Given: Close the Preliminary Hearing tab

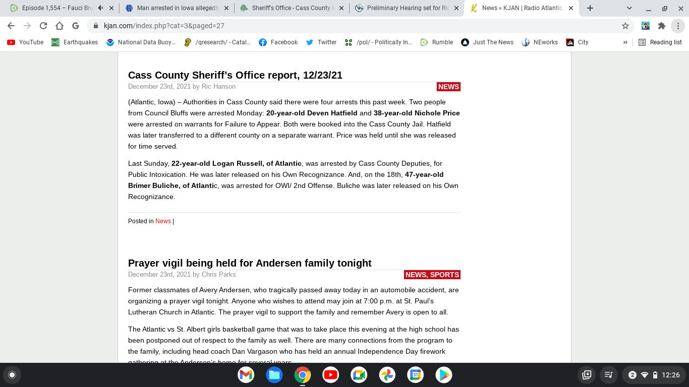Looking at the screenshot, I should point(456,8).
